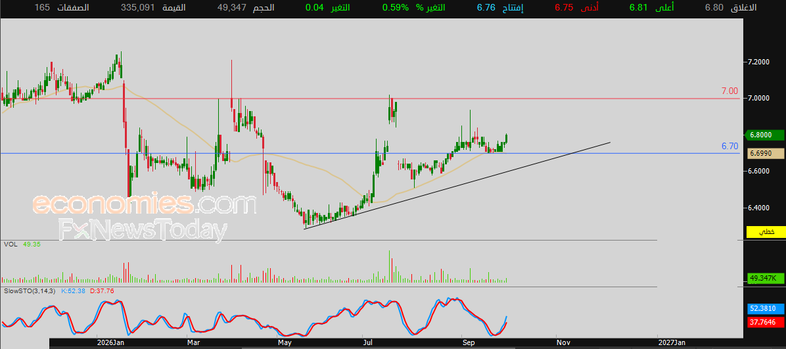Click the D:37.76 stochastic value

(x=101, y=291)
